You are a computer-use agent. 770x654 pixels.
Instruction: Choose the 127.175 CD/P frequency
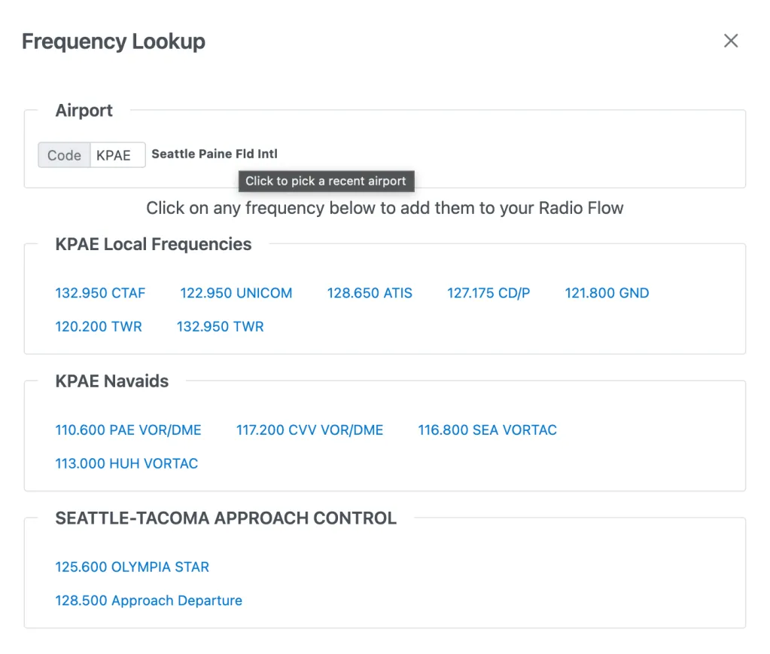(x=488, y=293)
